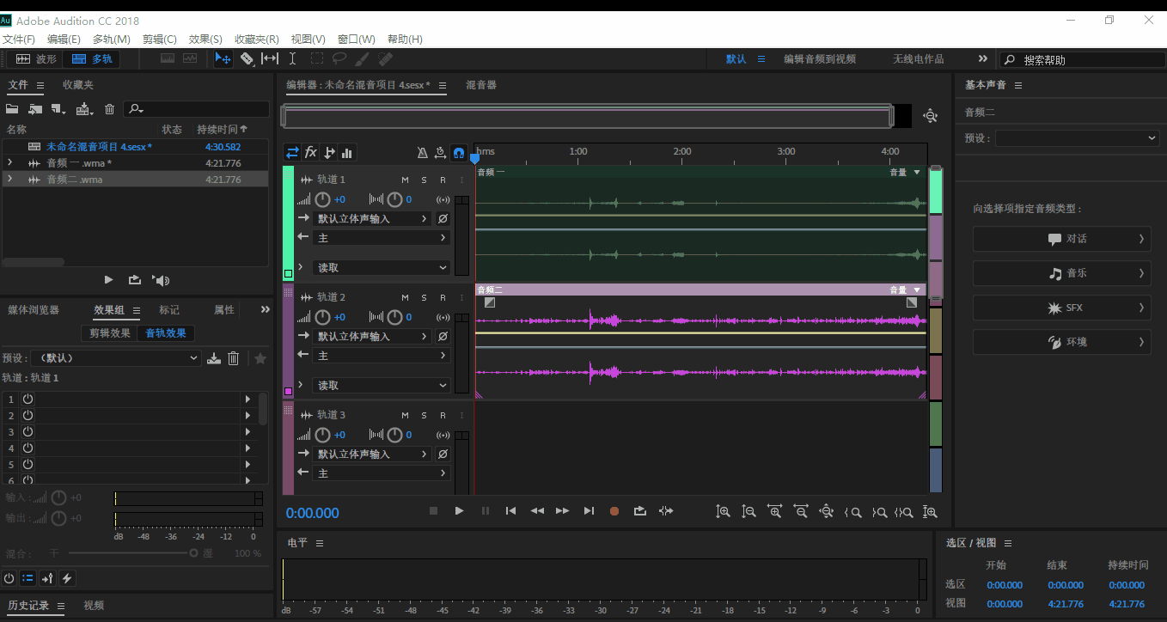Toggle auto-play speaker icon in Files panel

[161, 280]
